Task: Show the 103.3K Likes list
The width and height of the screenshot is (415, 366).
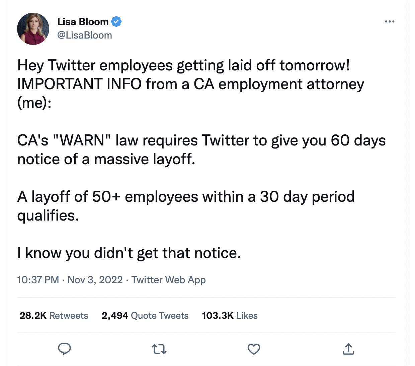Action: (230, 315)
